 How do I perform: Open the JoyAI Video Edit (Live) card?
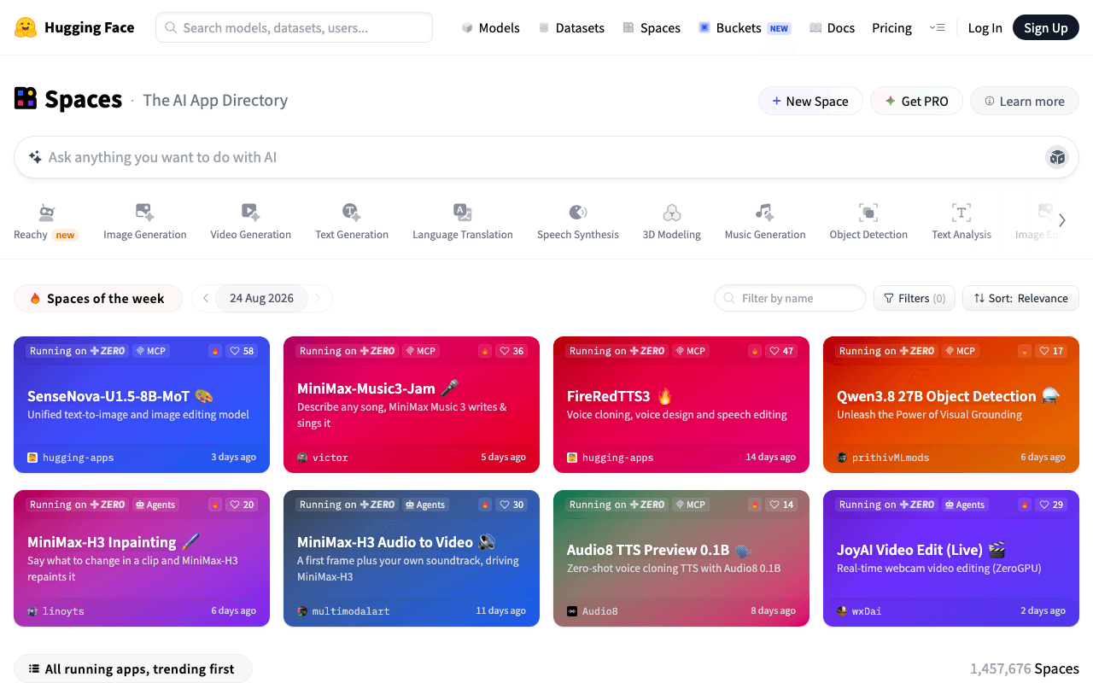tap(951, 558)
